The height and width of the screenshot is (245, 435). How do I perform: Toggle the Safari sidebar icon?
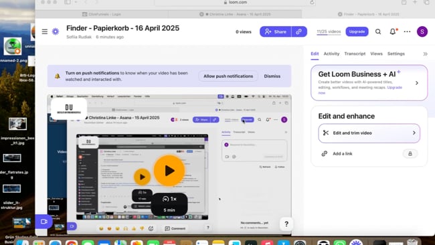coord(68,2)
